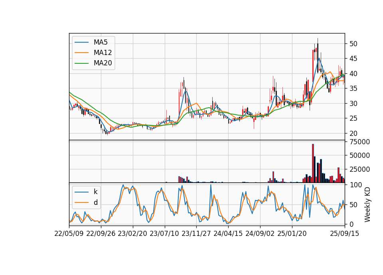The image size is (383, 275).
Task: Click the price axis value 50
Action: pyautogui.click(x=353, y=44)
